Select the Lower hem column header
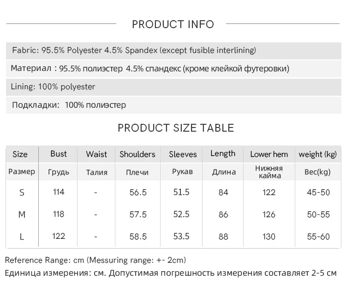346x290 pixels. (x=269, y=154)
